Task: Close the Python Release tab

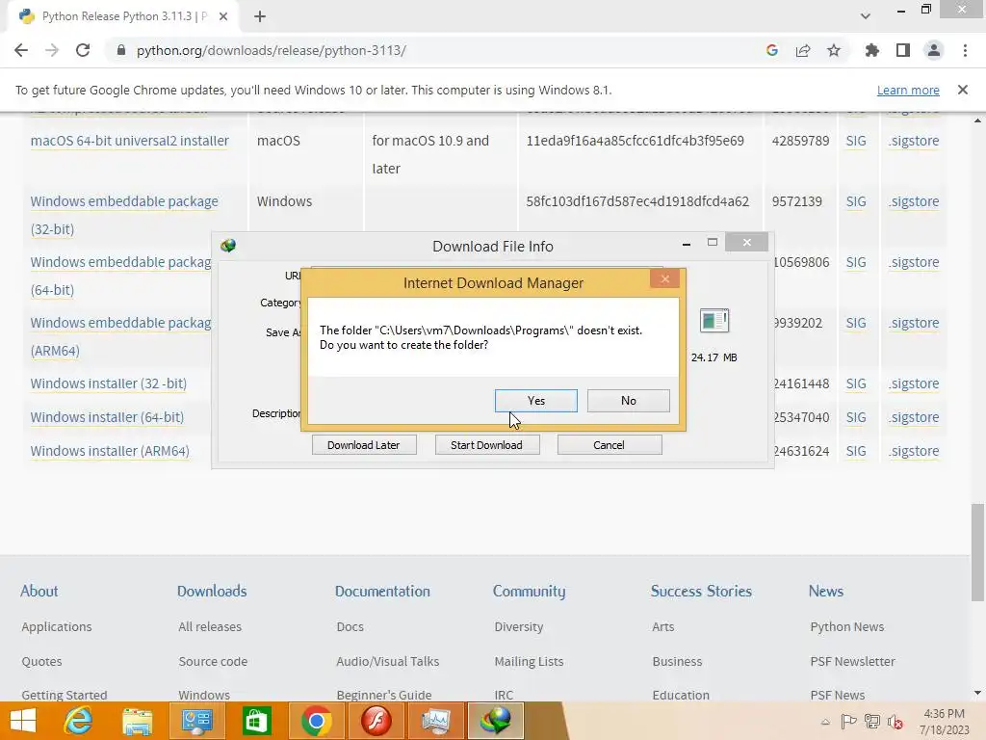Action: point(223,16)
